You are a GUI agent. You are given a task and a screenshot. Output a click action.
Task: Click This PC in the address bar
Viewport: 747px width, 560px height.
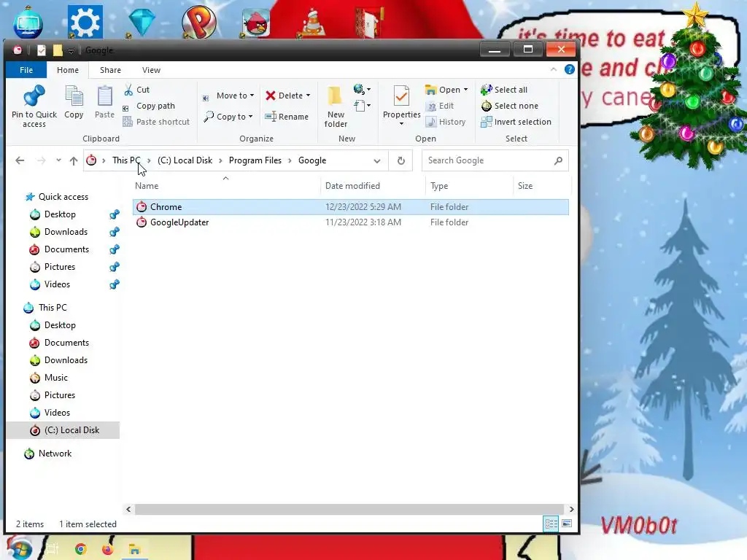pyautogui.click(x=126, y=160)
